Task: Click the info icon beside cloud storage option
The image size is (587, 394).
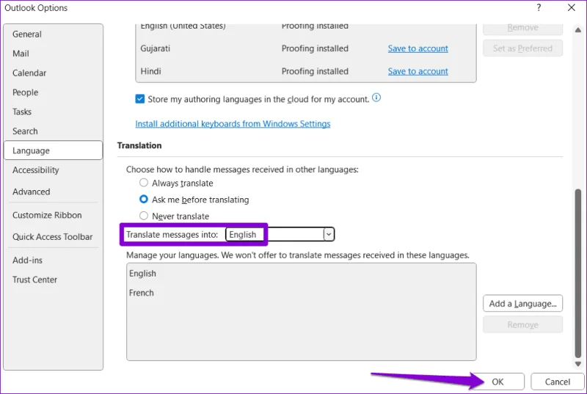Action: coord(376,98)
